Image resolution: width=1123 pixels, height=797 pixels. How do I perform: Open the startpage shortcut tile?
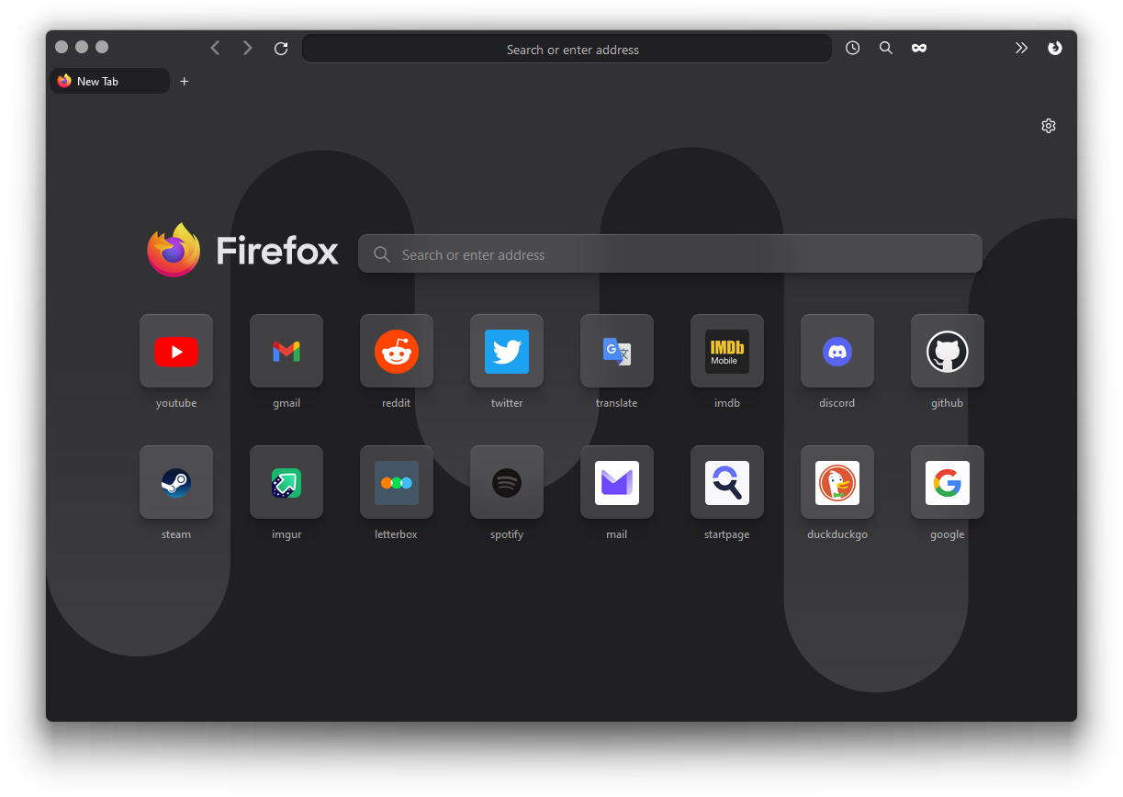pyautogui.click(x=727, y=482)
